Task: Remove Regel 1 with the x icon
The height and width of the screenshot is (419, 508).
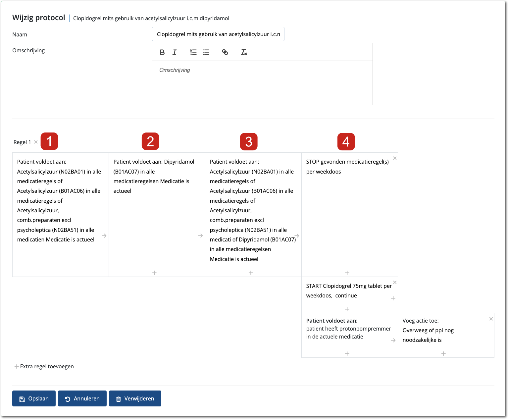Action: 36,142
